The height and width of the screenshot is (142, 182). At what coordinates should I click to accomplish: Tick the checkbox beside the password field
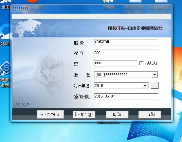coord(141,63)
